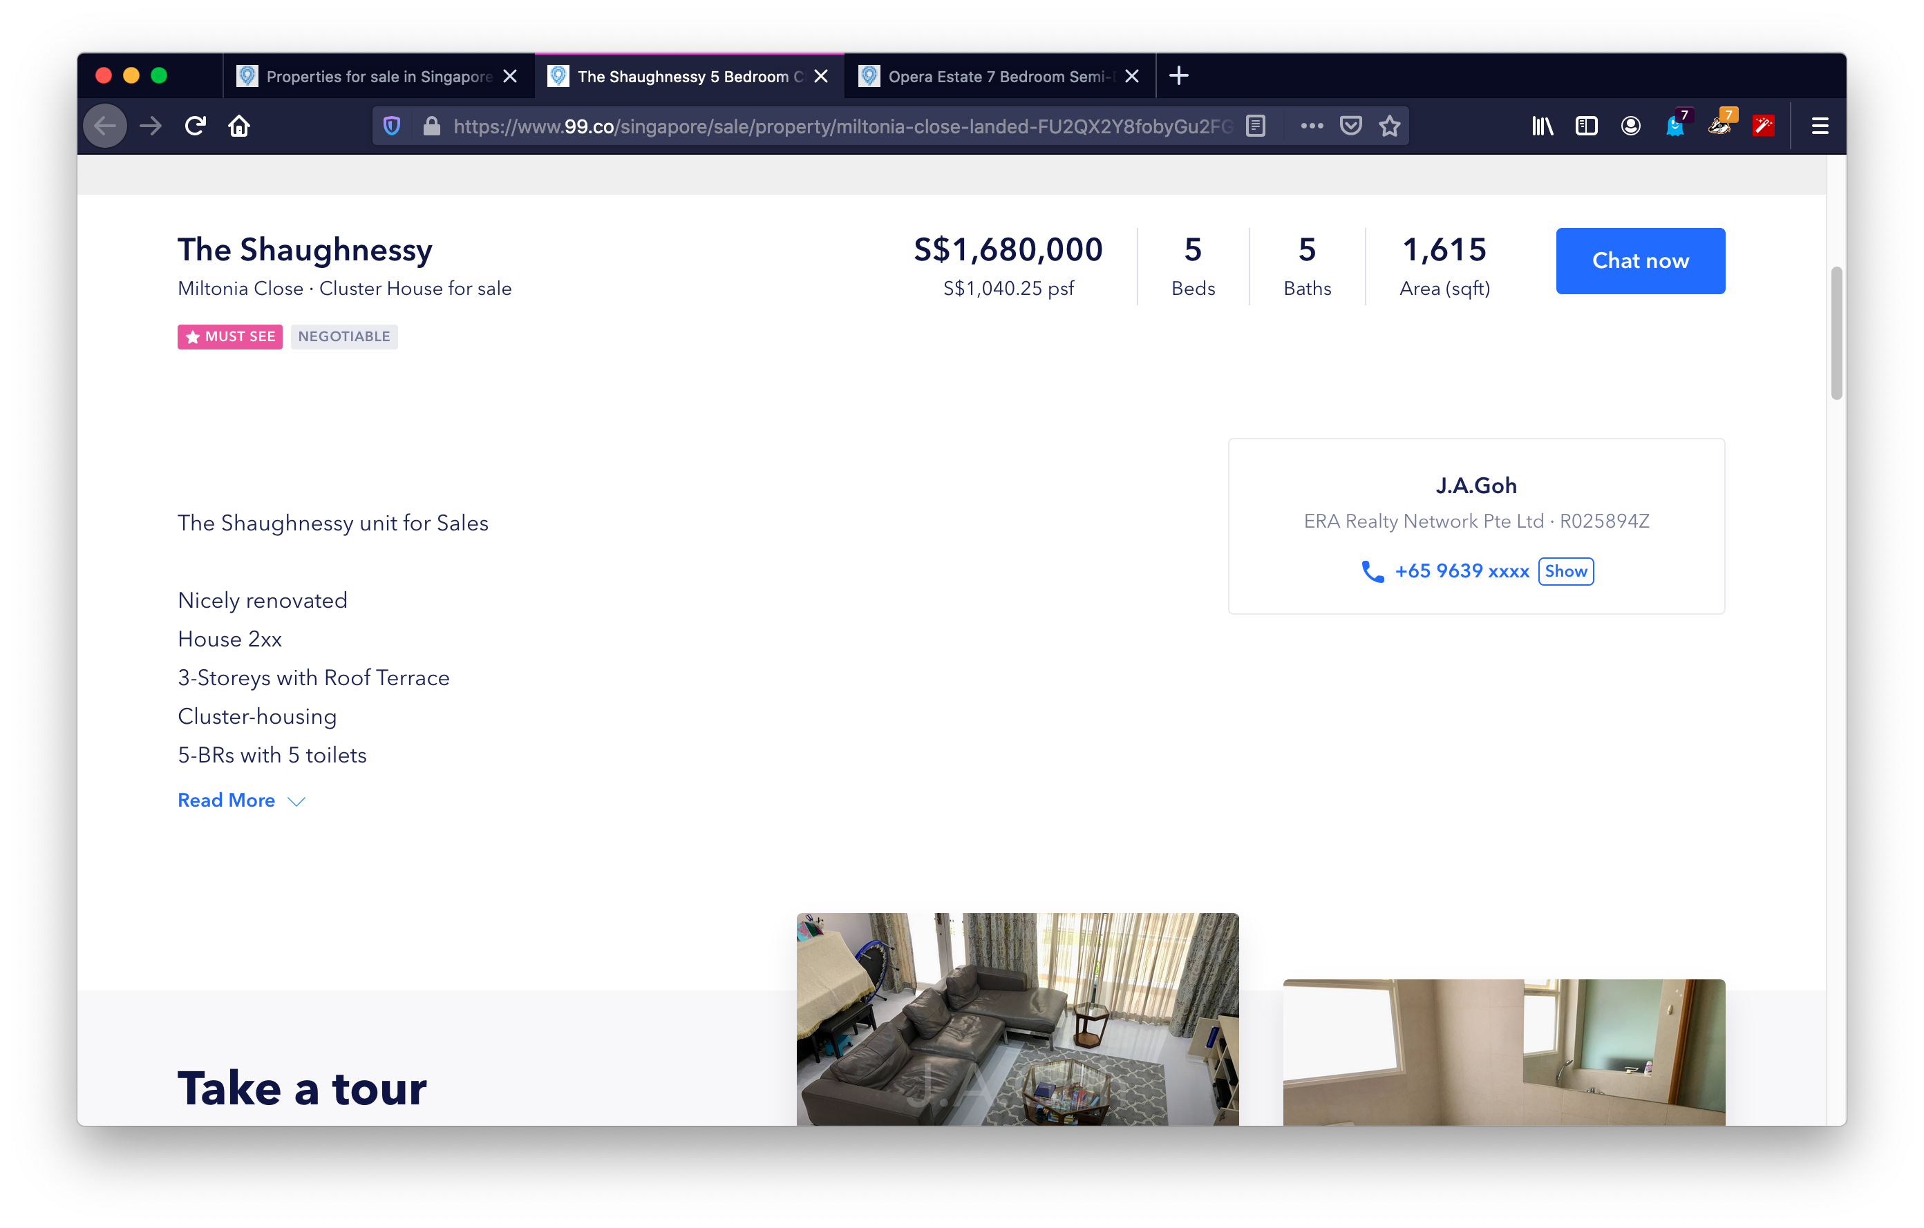1924x1228 pixels.
Task: Go to browser home page
Action: 239,126
